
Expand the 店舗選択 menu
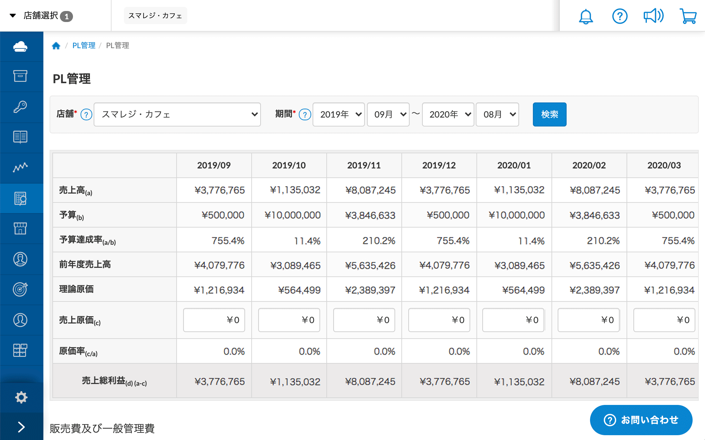(41, 16)
